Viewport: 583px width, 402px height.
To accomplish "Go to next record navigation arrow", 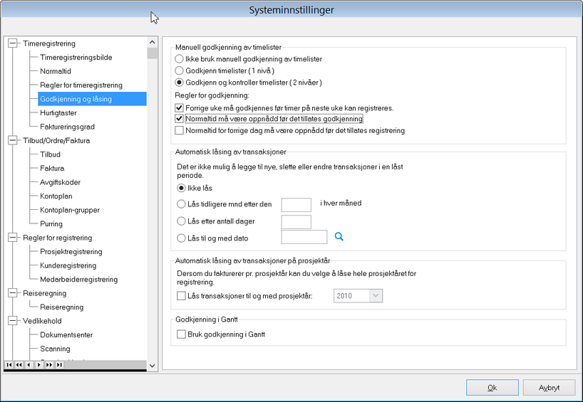I will pyautogui.click(x=38, y=365).
